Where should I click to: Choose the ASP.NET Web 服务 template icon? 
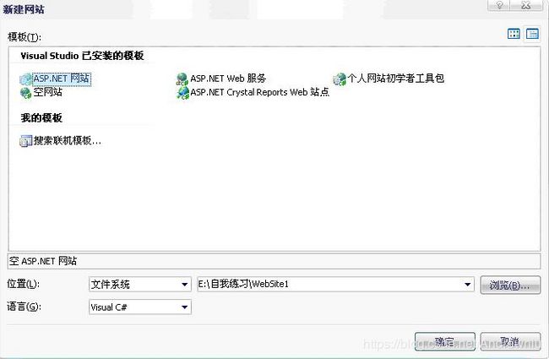coord(182,79)
